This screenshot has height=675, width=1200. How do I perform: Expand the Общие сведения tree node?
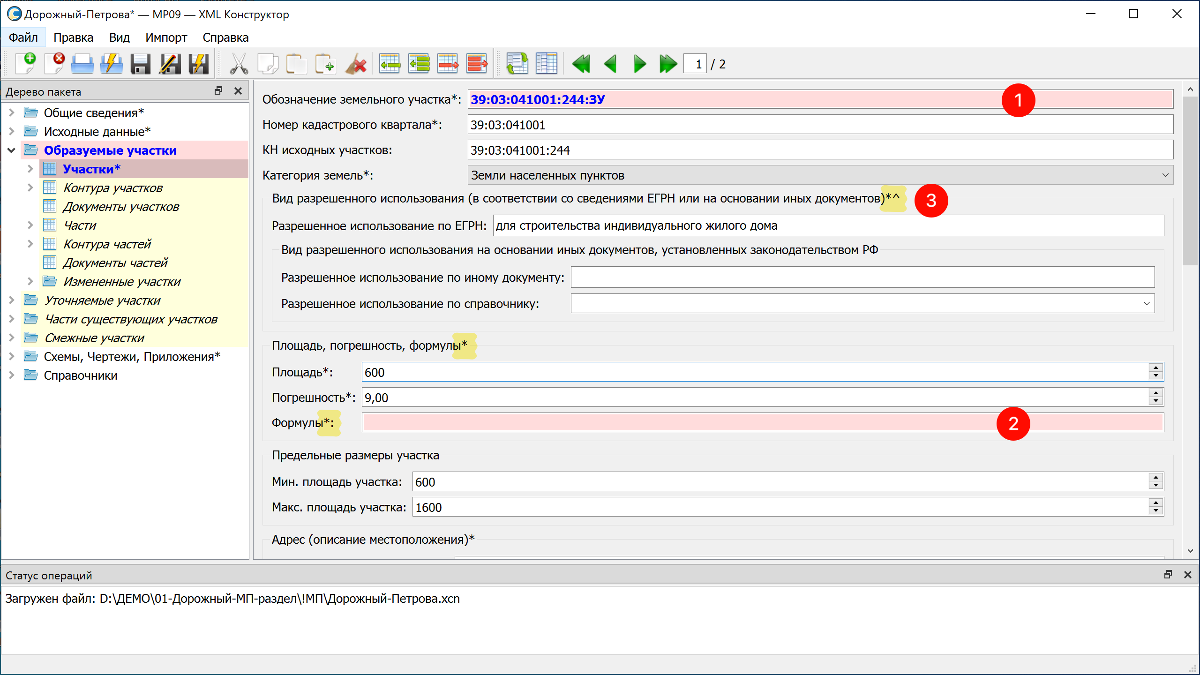12,112
